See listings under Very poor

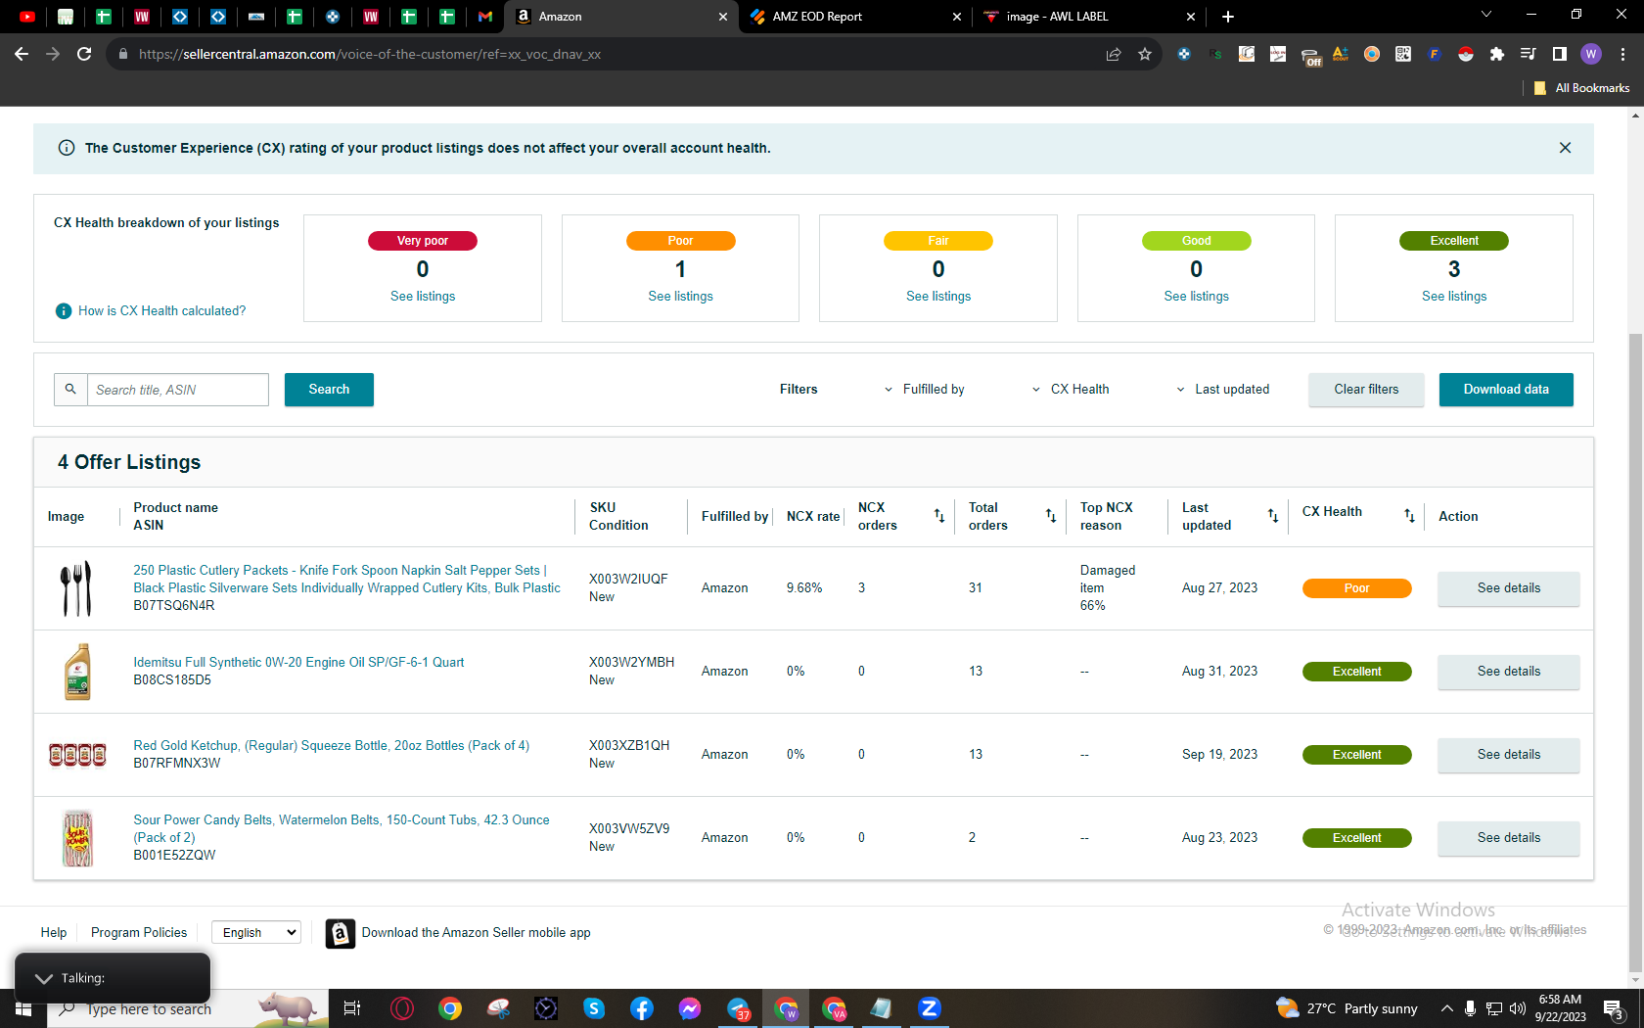pyautogui.click(x=423, y=297)
